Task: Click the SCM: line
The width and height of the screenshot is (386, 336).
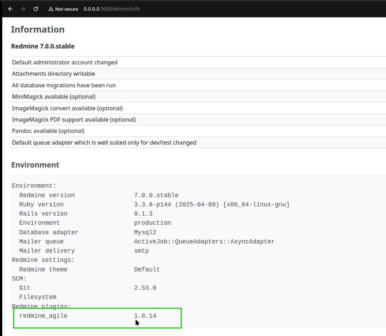Action: (x=19, y=279)
